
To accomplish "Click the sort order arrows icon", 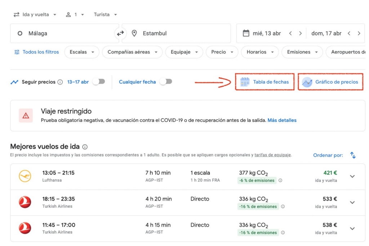I will point(353,155).
